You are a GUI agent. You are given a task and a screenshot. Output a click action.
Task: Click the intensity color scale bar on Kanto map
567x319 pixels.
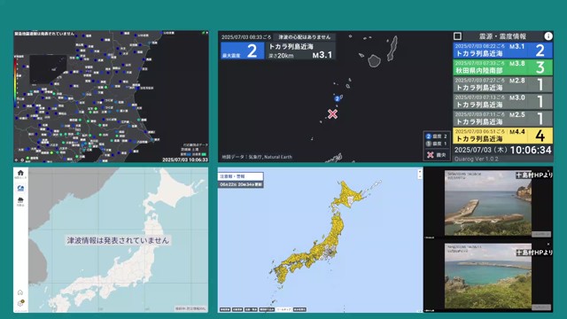(16, 82)
